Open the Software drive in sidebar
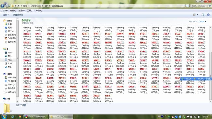 point(10,92)
